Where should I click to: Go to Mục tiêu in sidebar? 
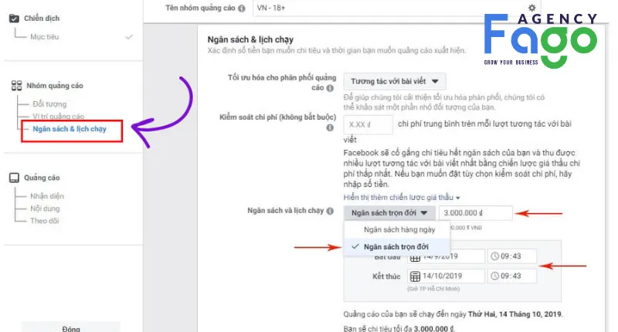point(45,36)
